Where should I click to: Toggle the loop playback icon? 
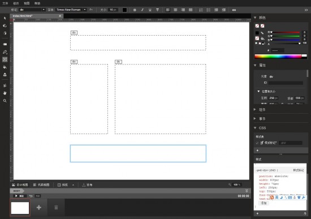tap(31, 196)
